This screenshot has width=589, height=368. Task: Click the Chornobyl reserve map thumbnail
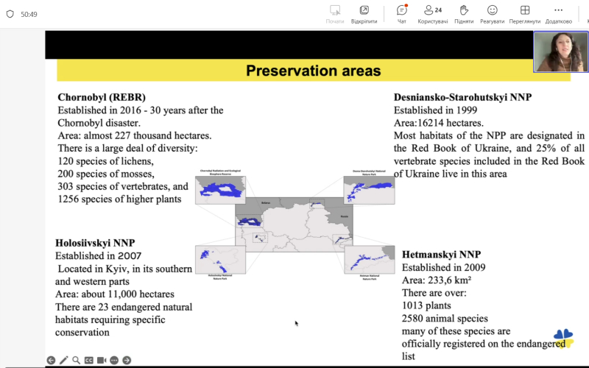pyautogui.click(x=221, y=188)
